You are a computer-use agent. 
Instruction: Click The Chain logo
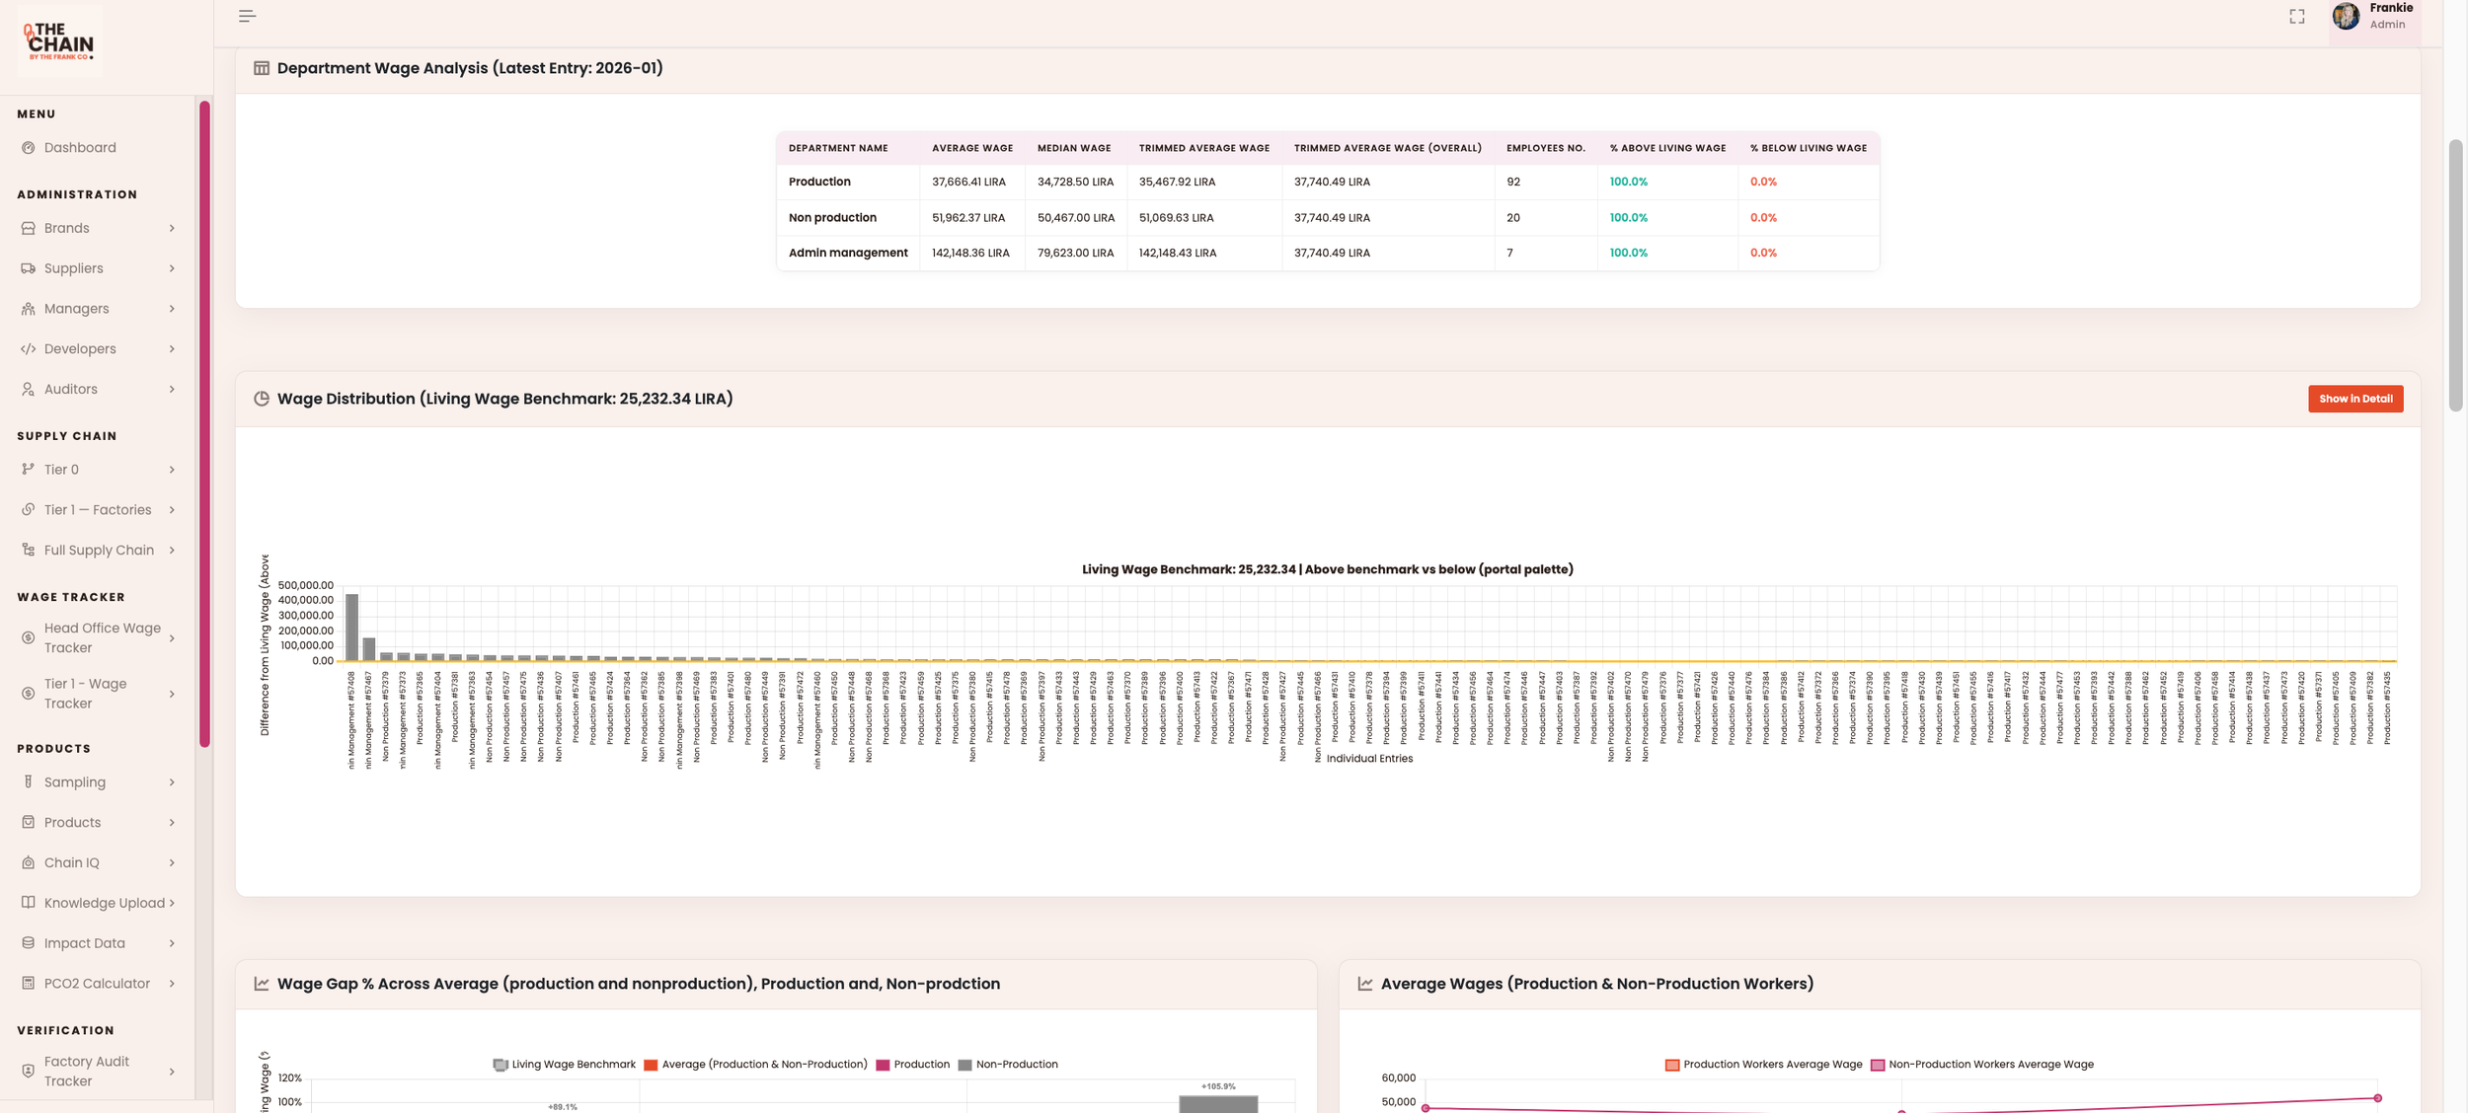59,41
